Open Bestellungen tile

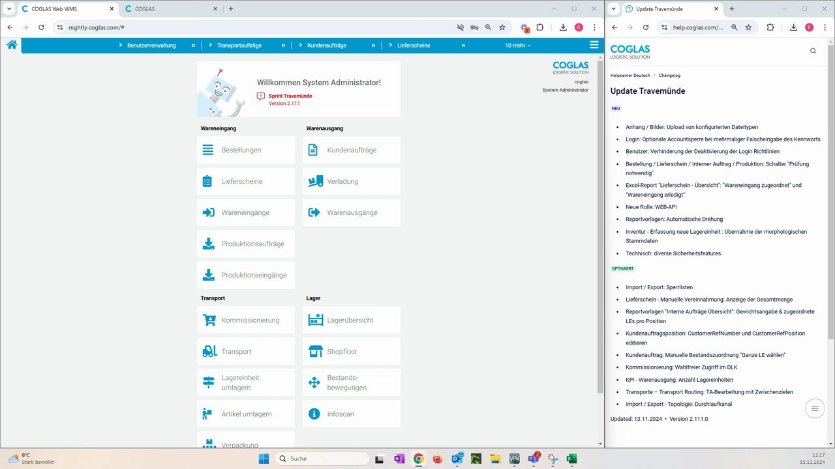[x=246, y=150]
